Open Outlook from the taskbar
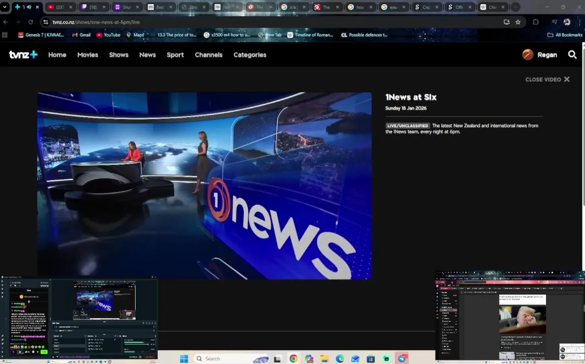The image size is (585, 364). [355, 359]
